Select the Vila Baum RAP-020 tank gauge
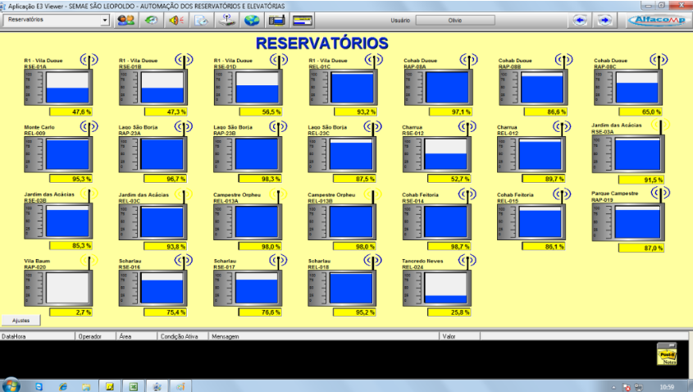This screenshot has height=392, width=693. [69, 288]
